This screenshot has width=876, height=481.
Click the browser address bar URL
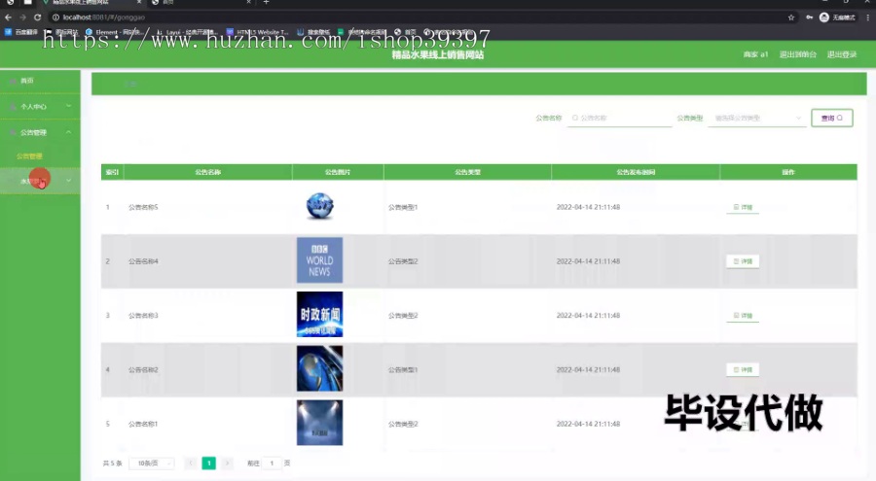click(x=103, y=17)
